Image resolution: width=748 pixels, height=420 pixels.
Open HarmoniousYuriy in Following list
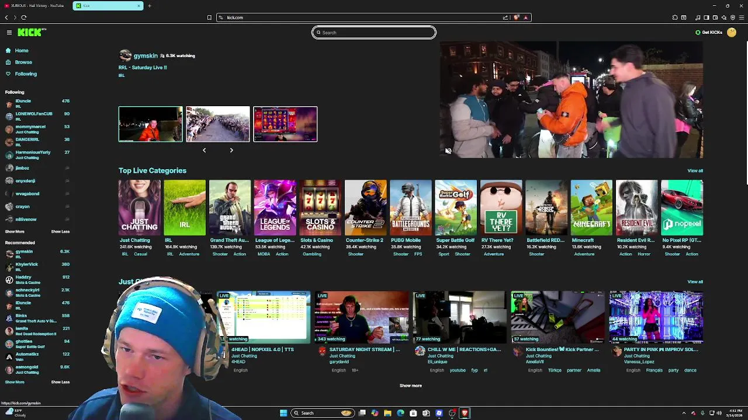(x=37, y=155)
